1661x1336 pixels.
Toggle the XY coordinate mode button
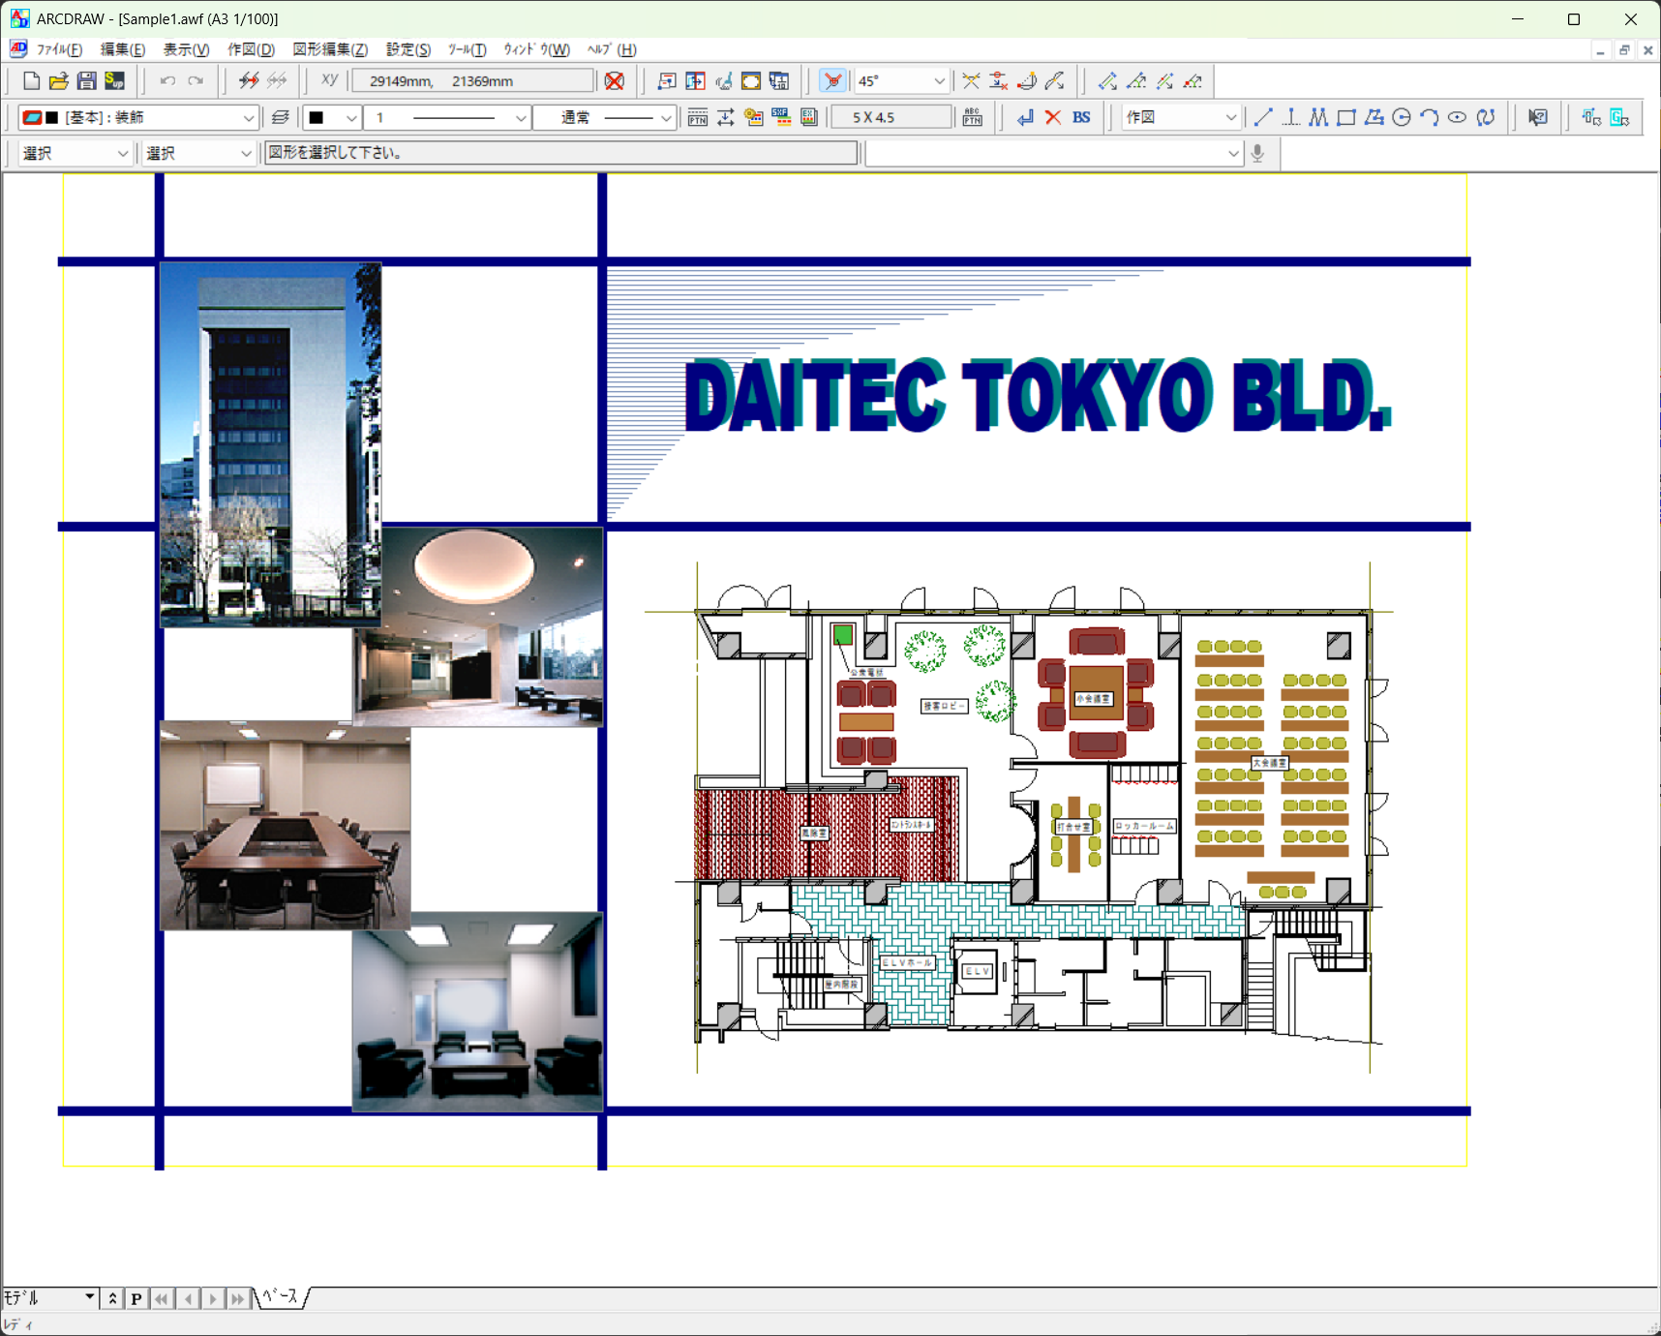pyautogui.click(x=329, y=81)
